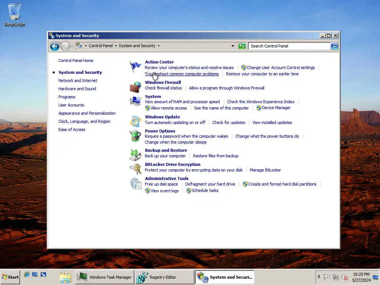The image size is (380, 285).
Task: Expand the Control Panel breadcrumb arrow
Action: [x=116, y=46]
